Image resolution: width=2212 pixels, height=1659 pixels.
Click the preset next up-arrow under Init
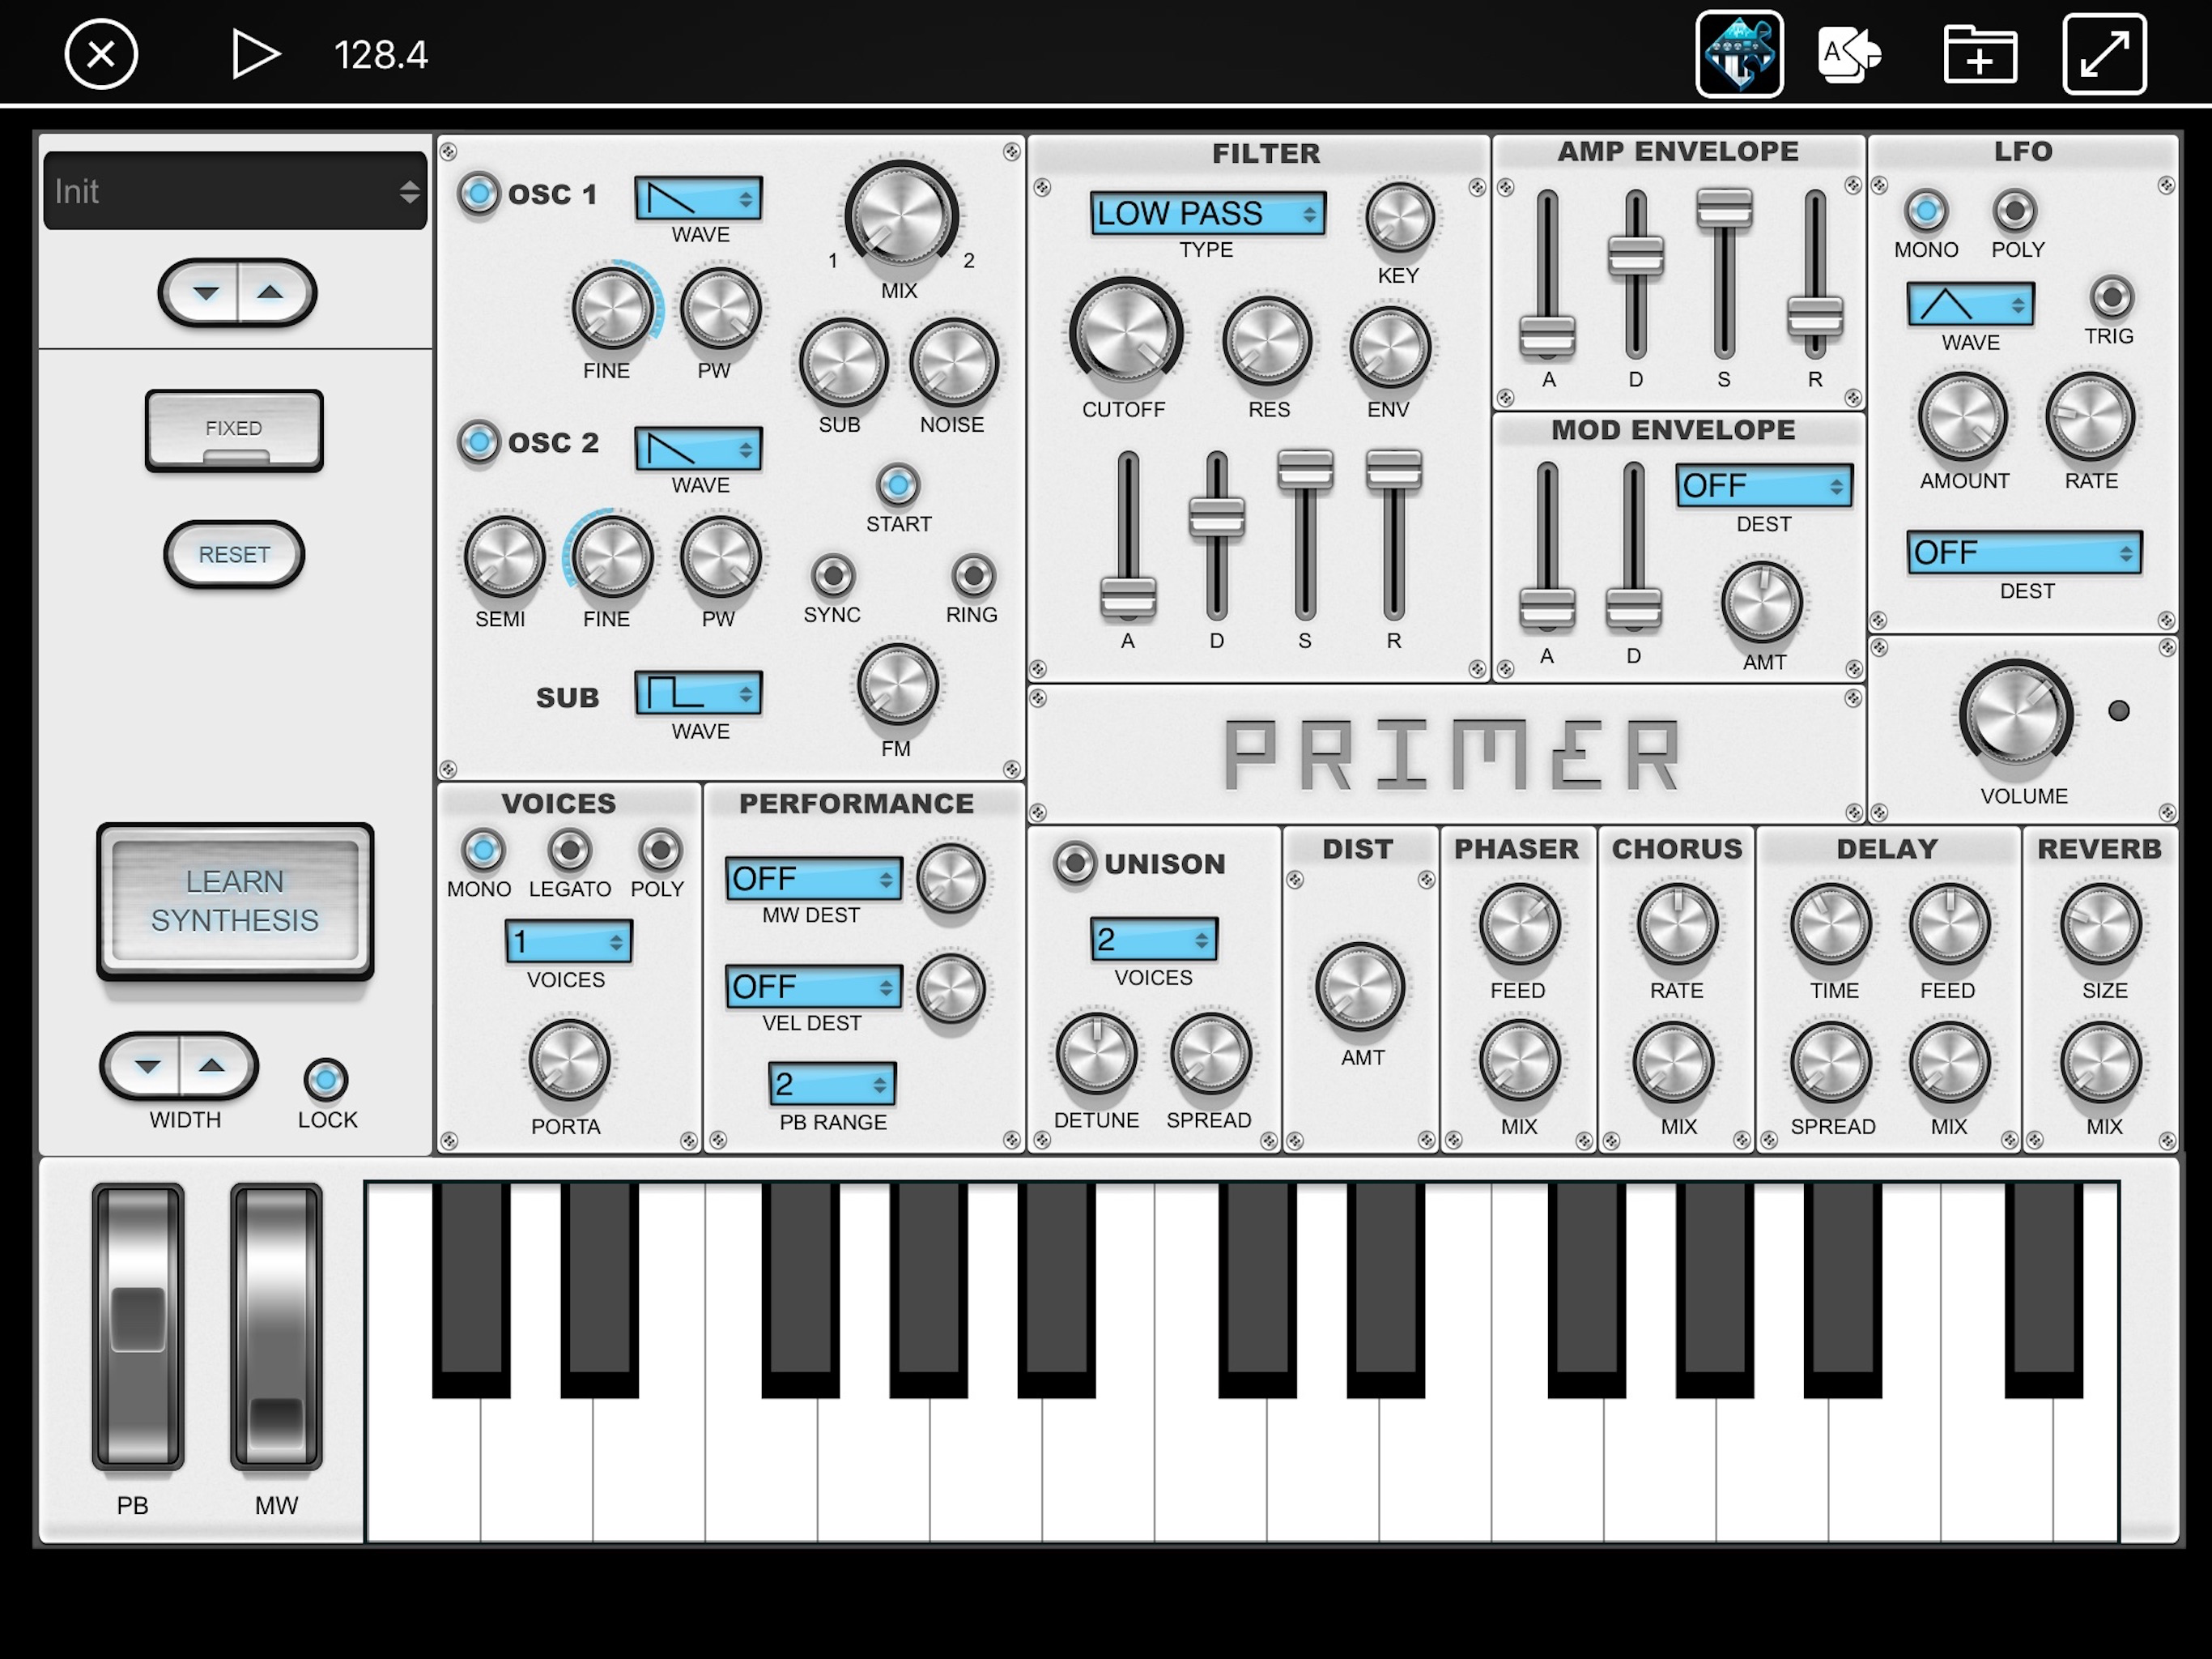tap(270, 293)
